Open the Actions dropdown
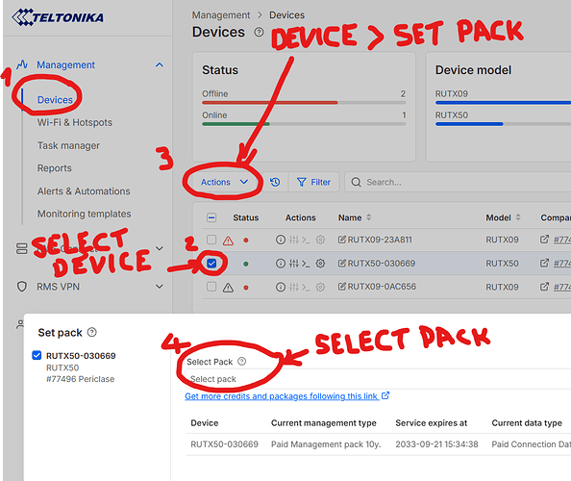The width and height of the screenshot is (571, 481). [x=224, y=182]
